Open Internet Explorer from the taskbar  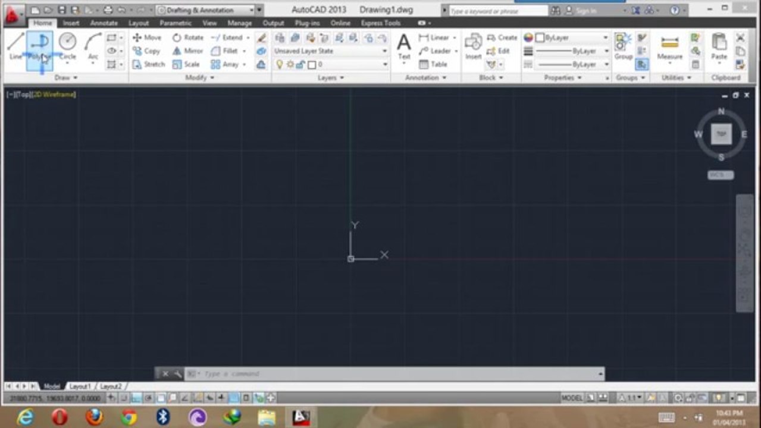tap(25, 417)
